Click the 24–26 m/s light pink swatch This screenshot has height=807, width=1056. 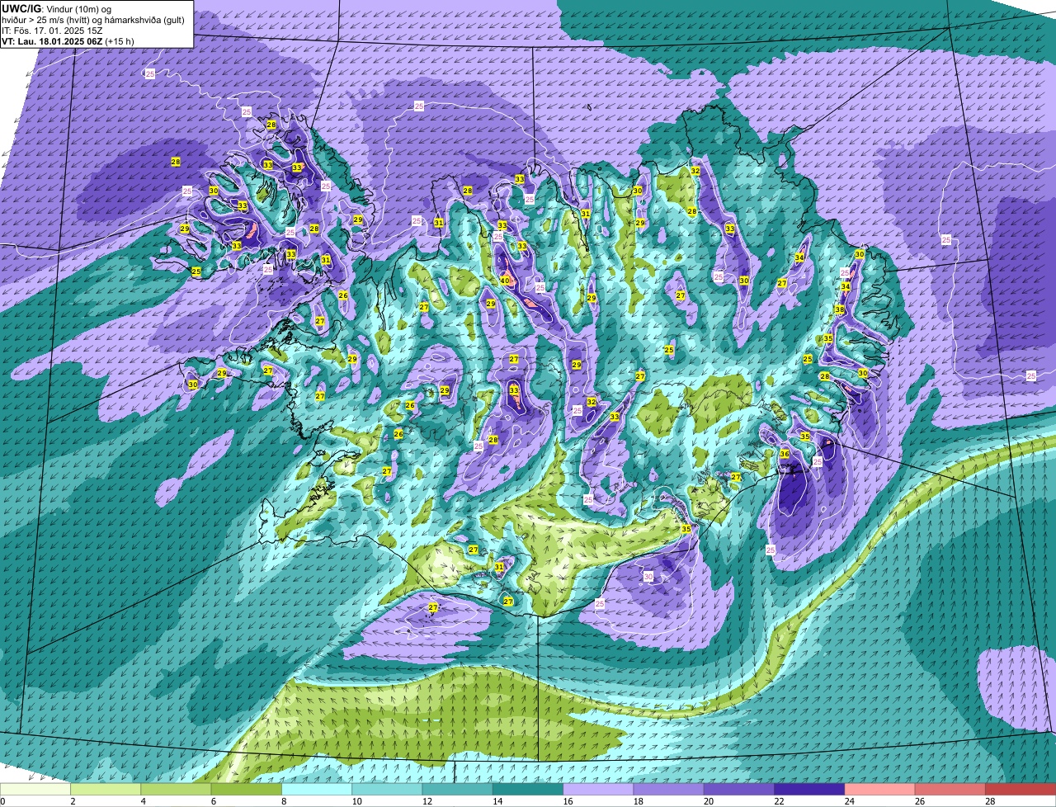[879, 789]
